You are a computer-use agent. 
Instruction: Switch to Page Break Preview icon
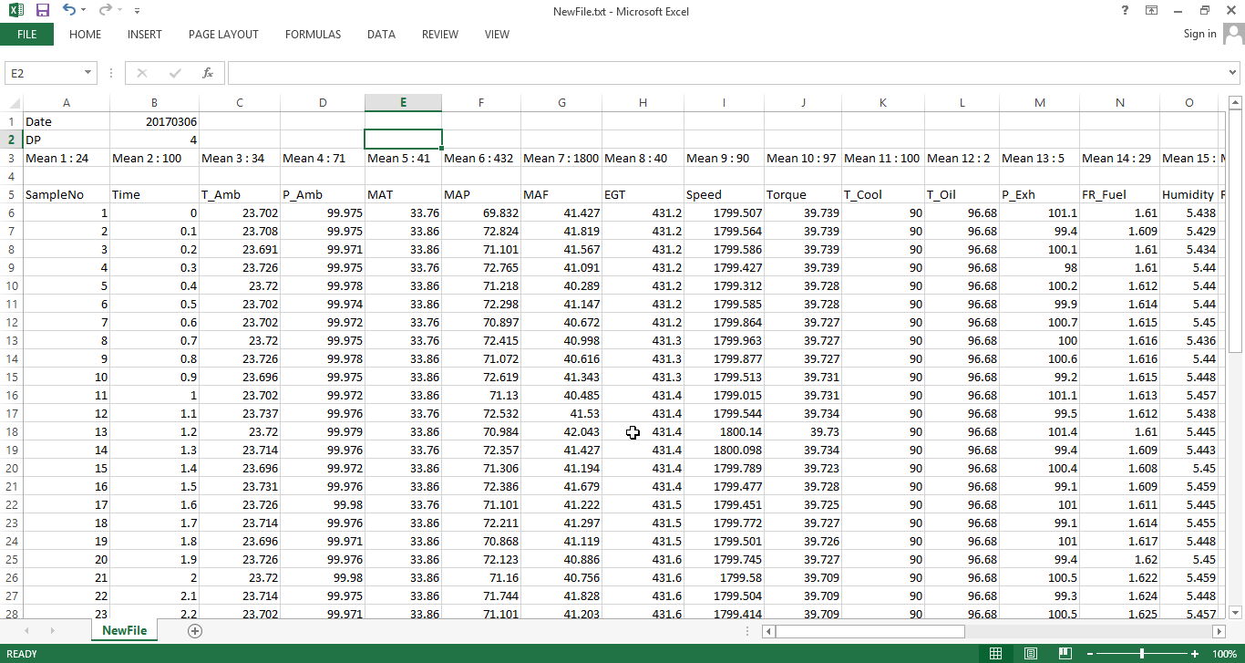tap(1064, 653)
